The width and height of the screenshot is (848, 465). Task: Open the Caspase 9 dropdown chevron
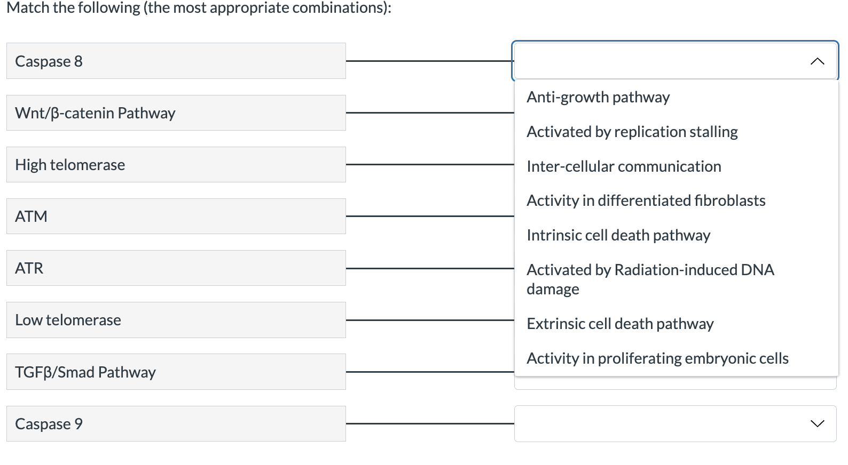click(817, 423)
